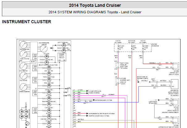
Task: Click the engine oil level sensor connector box
Action: tap(175, 84)
